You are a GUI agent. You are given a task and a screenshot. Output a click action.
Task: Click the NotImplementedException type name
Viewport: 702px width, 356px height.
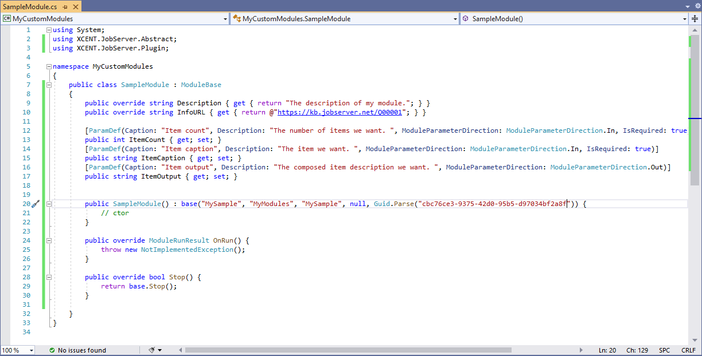click(187, 250)
